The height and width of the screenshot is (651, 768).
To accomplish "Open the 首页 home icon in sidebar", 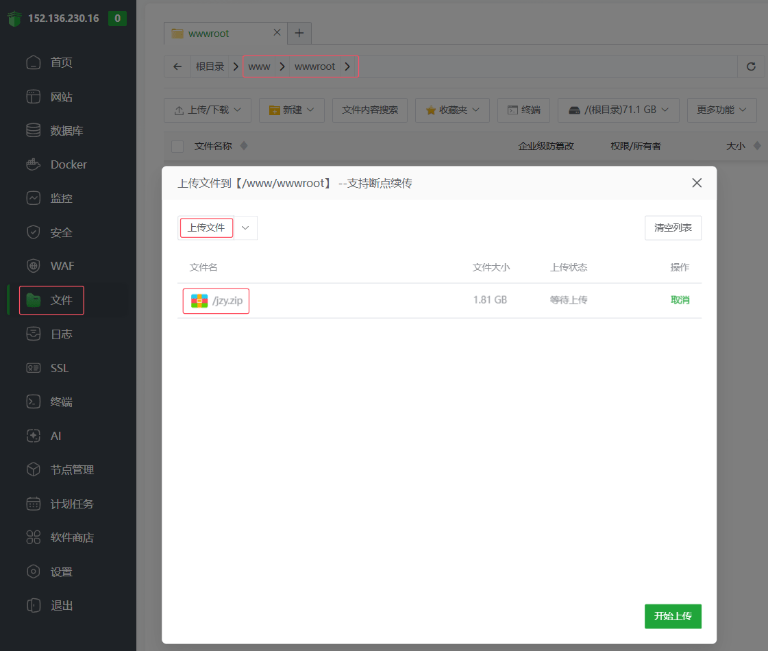I will pyautogui.click(x=34, y=62).
